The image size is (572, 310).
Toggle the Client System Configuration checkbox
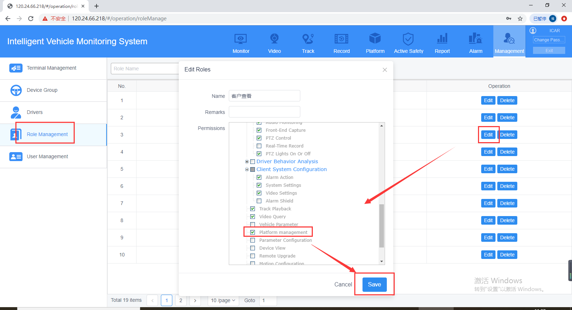[252, 170]
